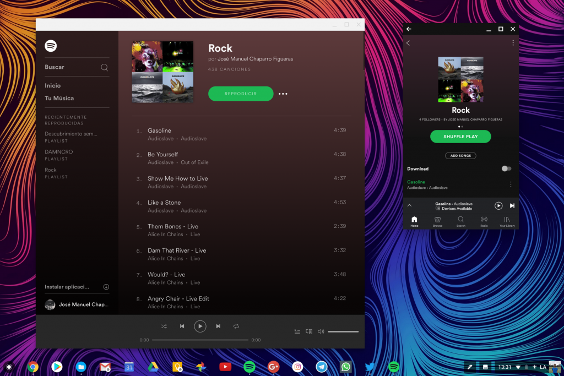Open YouTube from the shelf
564x376 pixels.
pyautogui.click(x=225, y=367)
